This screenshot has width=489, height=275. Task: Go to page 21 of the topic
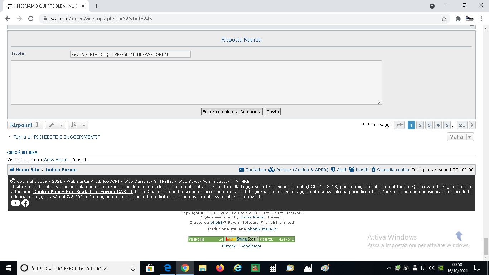(x=462, y=125)
